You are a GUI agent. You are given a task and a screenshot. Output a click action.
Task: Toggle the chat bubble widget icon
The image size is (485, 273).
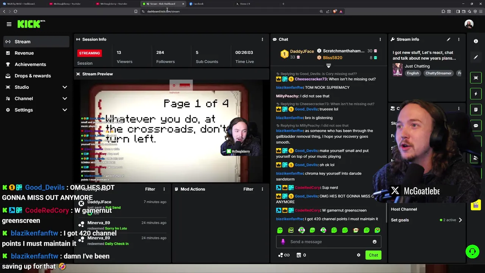click(476, 126)
